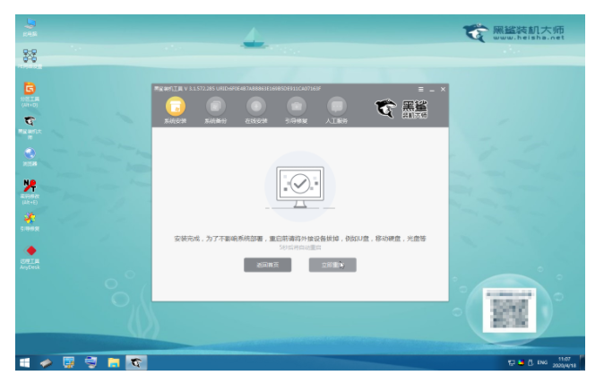Switch to 在线安装 (Online Install)
This screenshot has width=604, height=384.
[256, 107]
